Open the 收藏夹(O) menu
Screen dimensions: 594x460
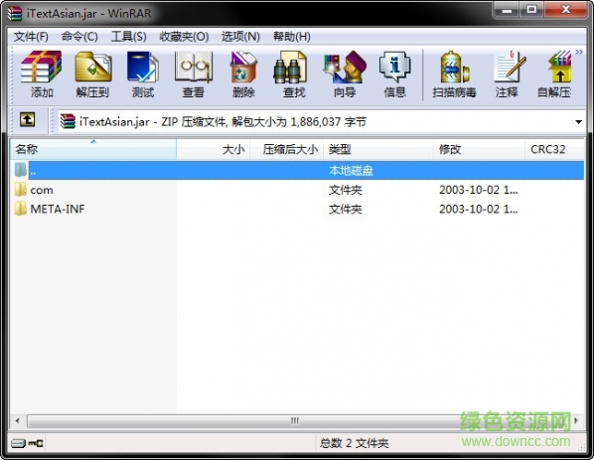[x=184, y=37]
